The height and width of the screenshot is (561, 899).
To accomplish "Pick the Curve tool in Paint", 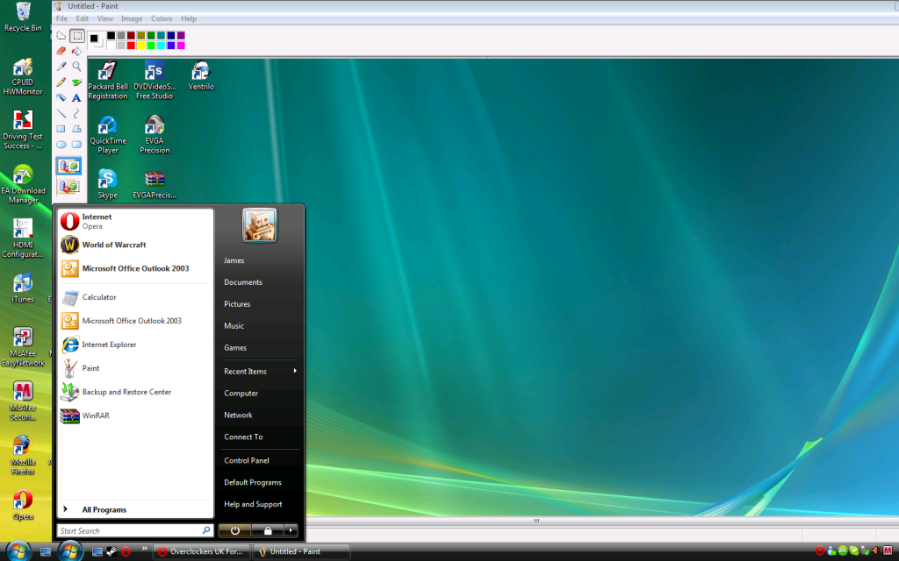I will pyautogui.click(x=77, y=113).
